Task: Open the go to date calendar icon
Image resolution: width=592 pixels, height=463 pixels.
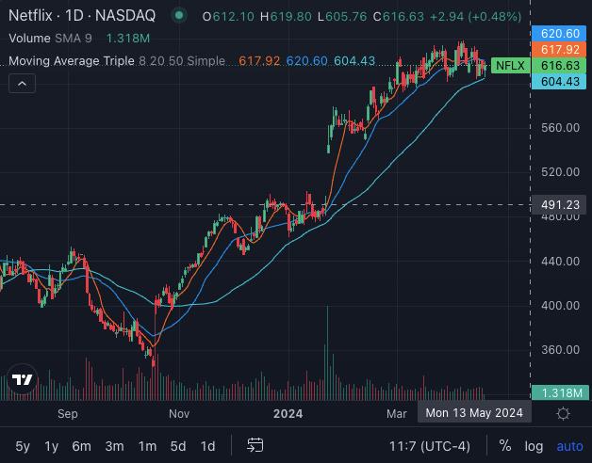Action: pyautogui.click(x=255, y=445)
